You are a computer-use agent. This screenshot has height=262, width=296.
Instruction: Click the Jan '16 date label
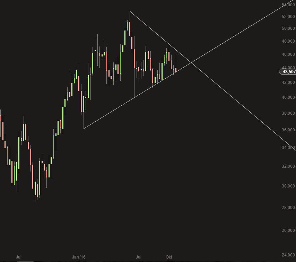pyautogui.click(x=79, y=257)
